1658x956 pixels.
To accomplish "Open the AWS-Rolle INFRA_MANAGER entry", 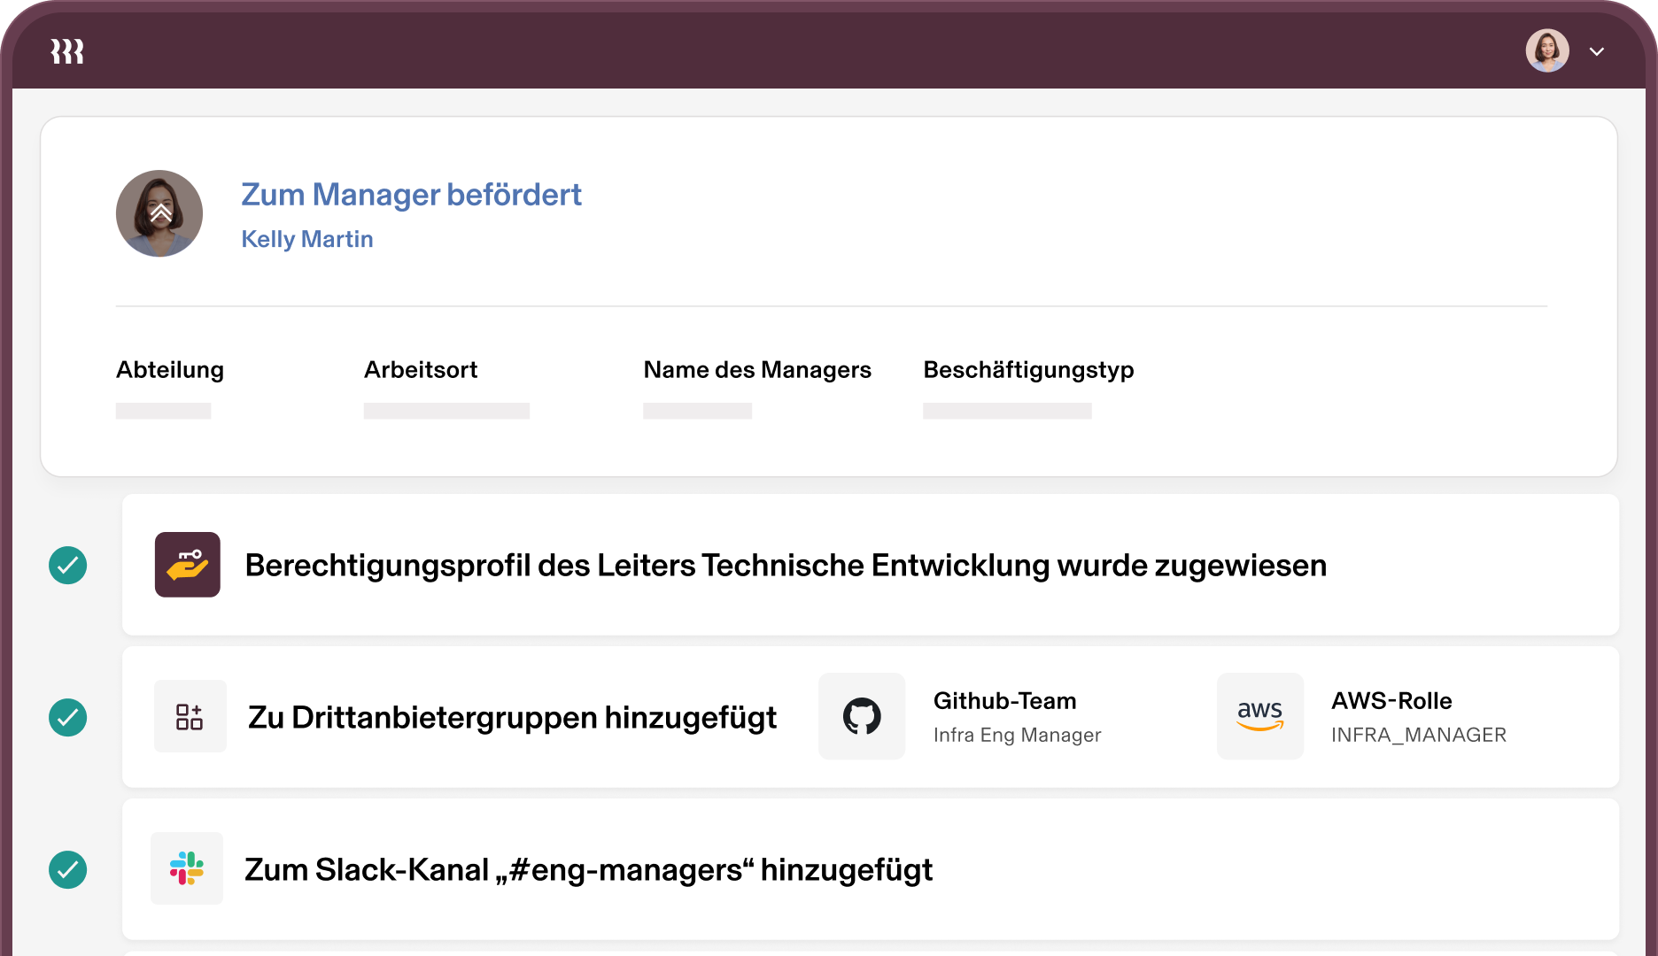I will (1418, 717).
